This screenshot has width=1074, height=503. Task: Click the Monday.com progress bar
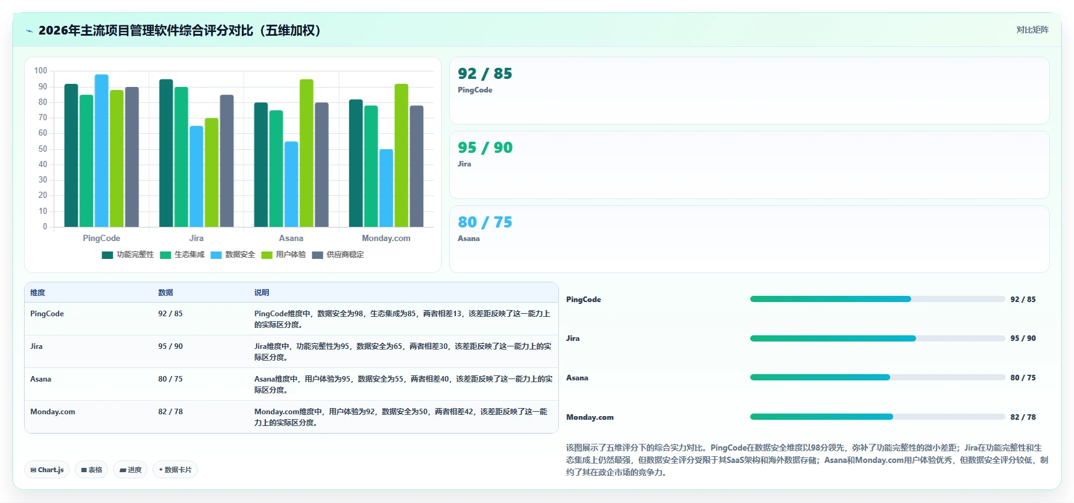pos(877,417)
